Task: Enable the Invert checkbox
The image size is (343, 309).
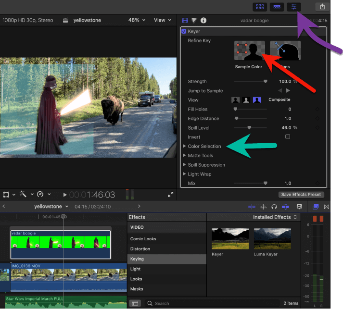Action: [288, 137]
